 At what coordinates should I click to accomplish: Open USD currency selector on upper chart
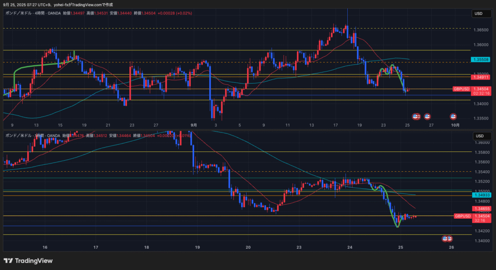pyautogui.click(x=478, y=14)
